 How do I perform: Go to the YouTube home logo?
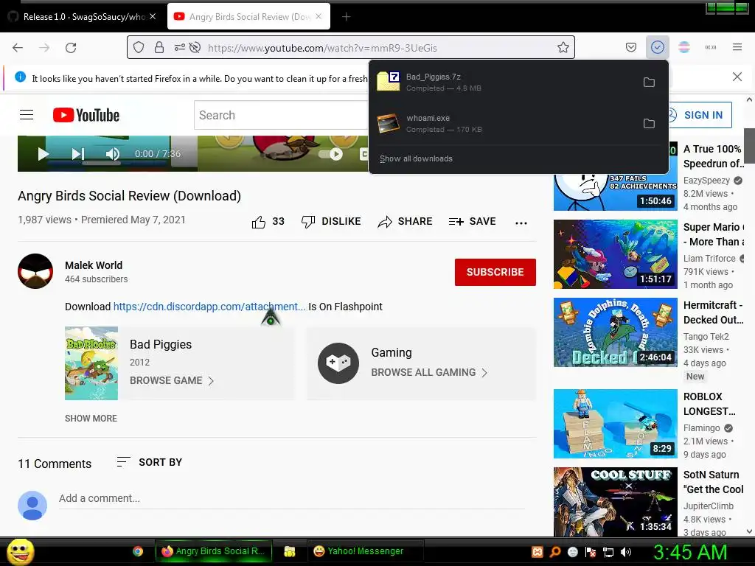86,115
